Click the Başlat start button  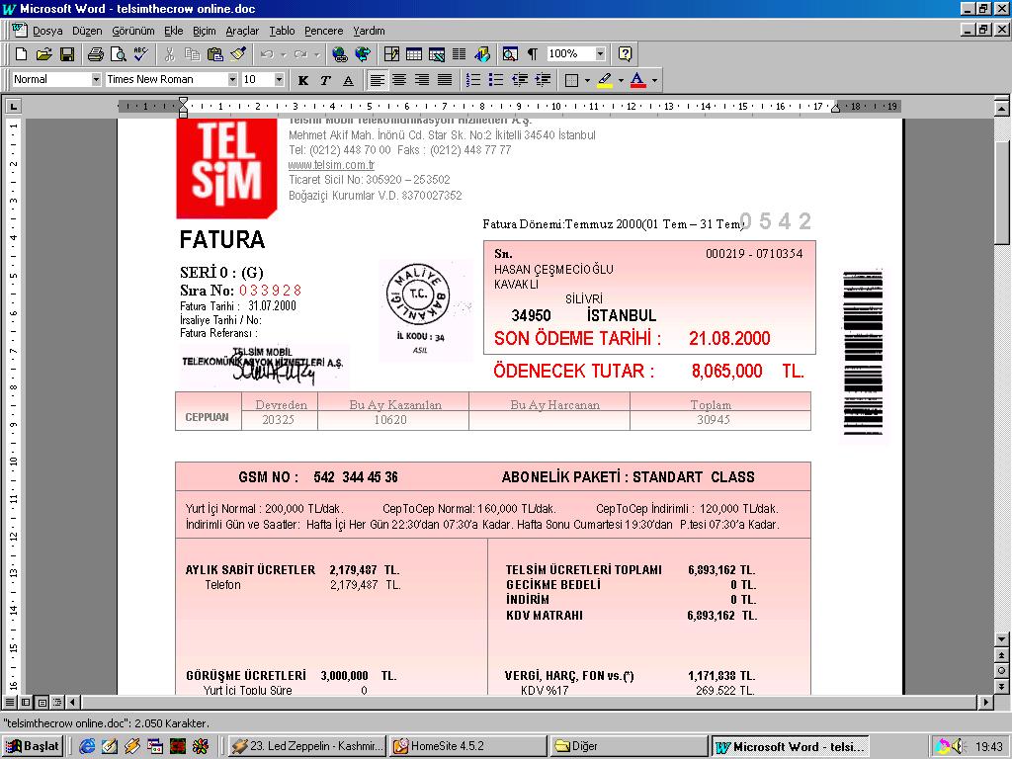(34, 746)
